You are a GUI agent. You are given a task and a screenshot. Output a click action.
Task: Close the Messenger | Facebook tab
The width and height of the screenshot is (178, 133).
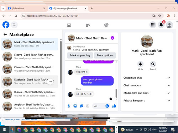point(85,9)
